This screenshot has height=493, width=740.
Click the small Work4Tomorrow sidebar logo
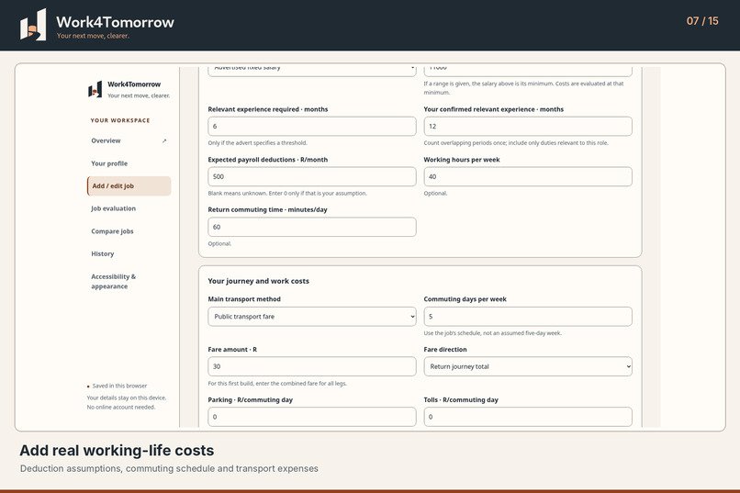point(95,89)
